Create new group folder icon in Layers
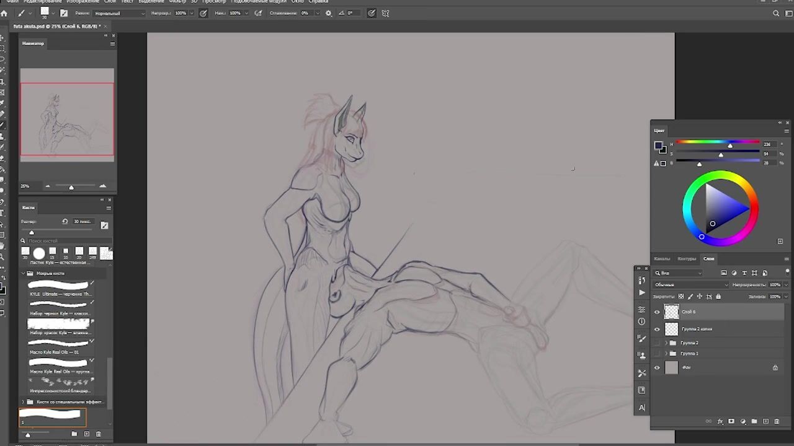The image size is (794, 446). 754,422
